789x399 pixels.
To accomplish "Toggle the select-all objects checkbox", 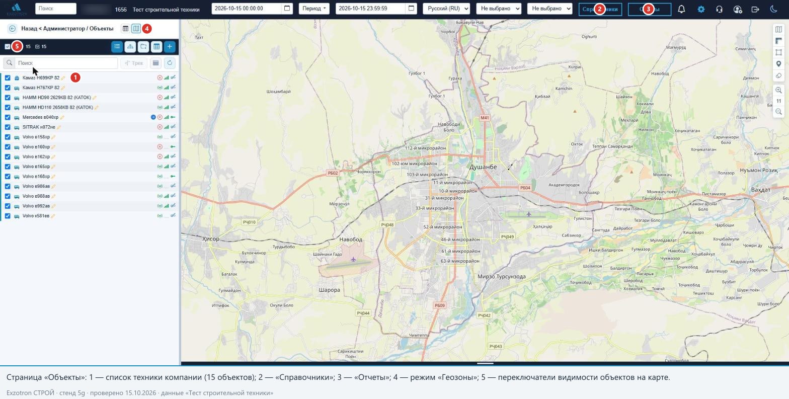I will (x=8, y=47).
